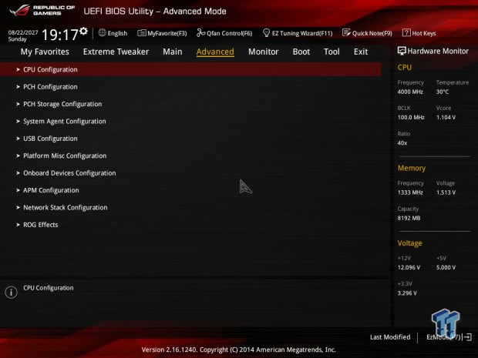Click the settings gear beside the clock
478x358 pixels.
pos(83,31)
